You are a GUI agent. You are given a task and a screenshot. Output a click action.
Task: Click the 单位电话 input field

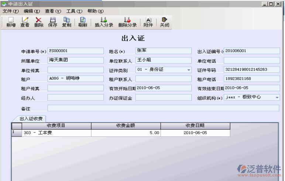point(251,61)
